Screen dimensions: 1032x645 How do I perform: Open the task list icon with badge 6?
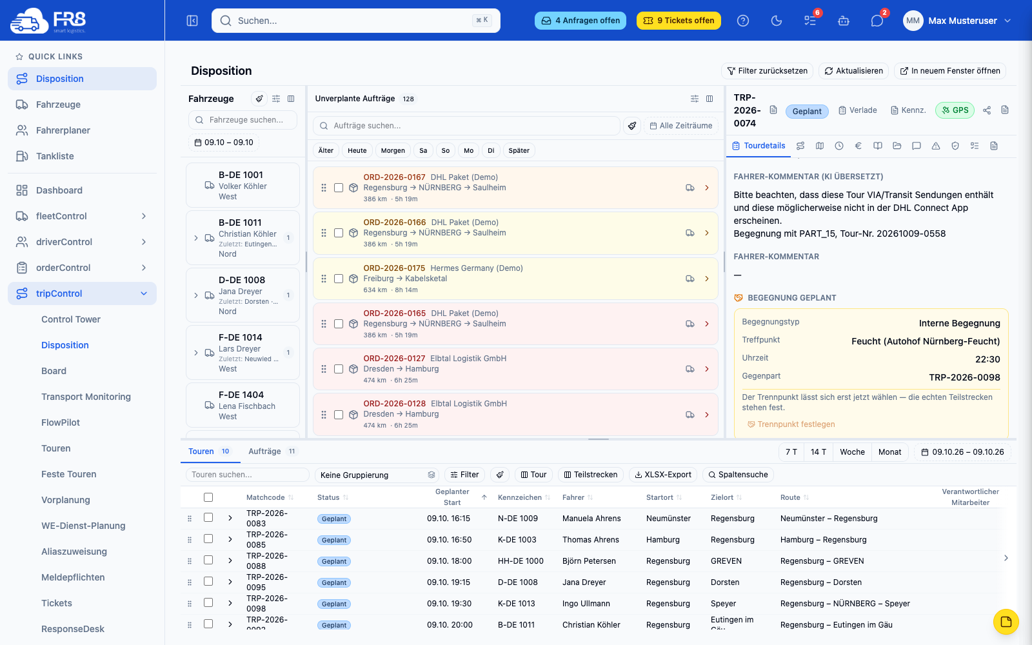(810, 21)
